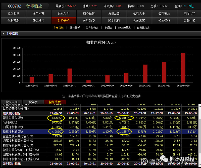Click 21-06-30 column header in 成长能力指标
The height and width of the screenshot is (168, 201).
[56, 113]
